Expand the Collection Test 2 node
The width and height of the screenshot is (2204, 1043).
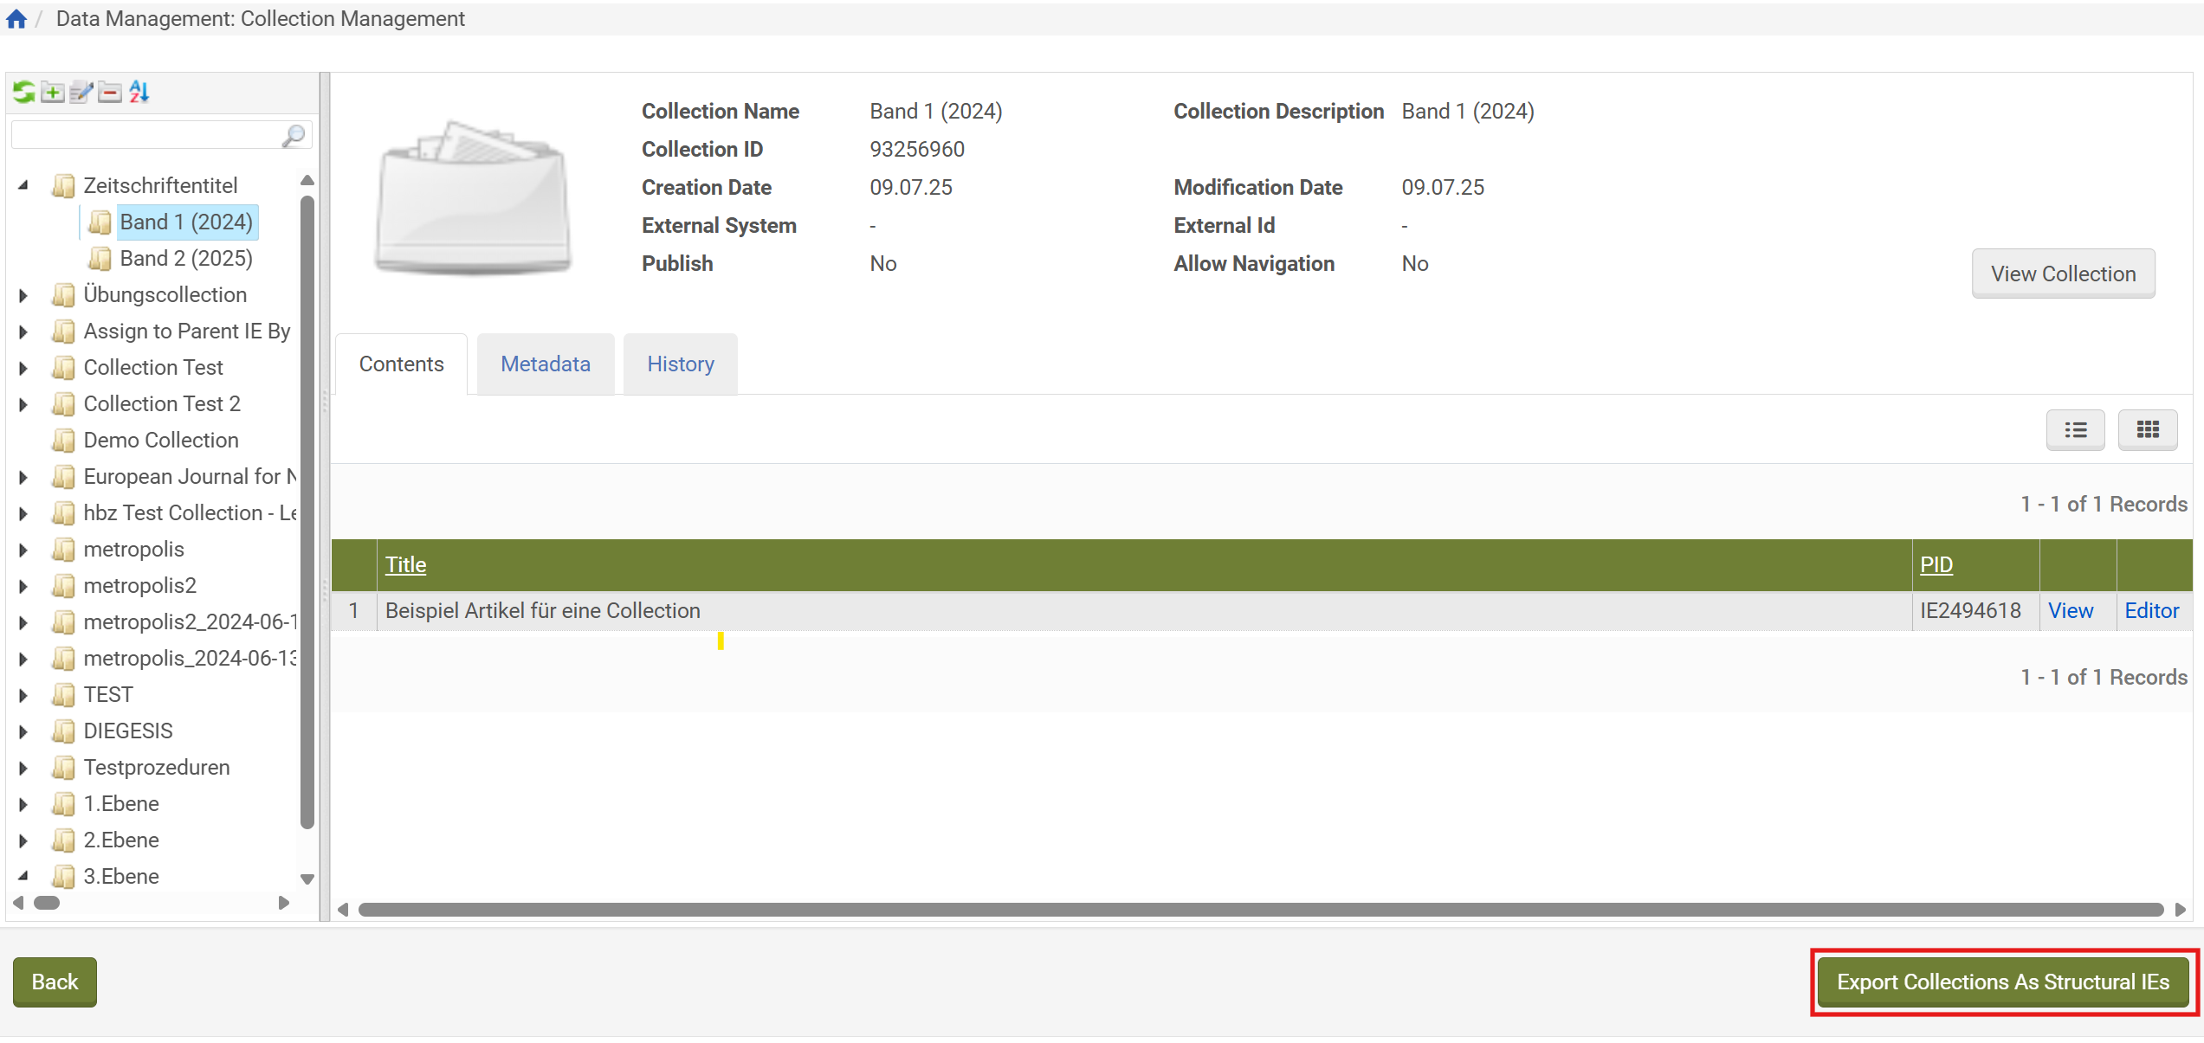coord(23,403)
